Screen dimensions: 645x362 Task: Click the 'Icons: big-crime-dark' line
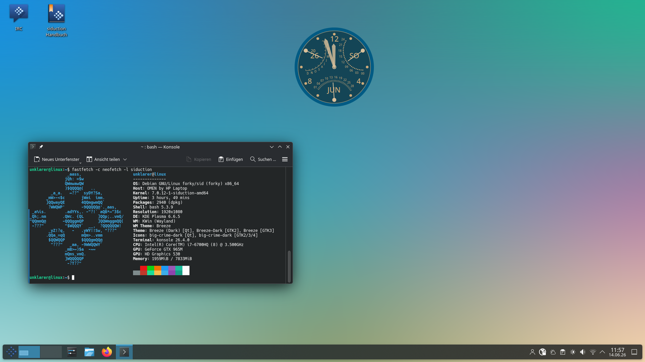click(x=195, y=235)
